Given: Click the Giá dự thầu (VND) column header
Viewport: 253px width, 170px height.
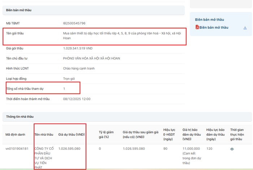Looking at the screenshot, I should click(72, 135).
